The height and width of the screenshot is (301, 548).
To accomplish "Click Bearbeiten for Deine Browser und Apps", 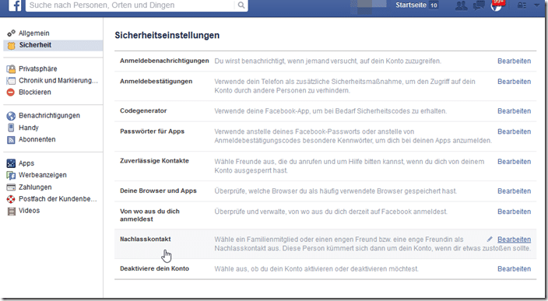I will click(x=514, y=191).
